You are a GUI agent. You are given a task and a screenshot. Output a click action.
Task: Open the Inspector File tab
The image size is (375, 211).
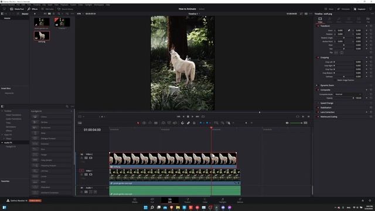368,19
